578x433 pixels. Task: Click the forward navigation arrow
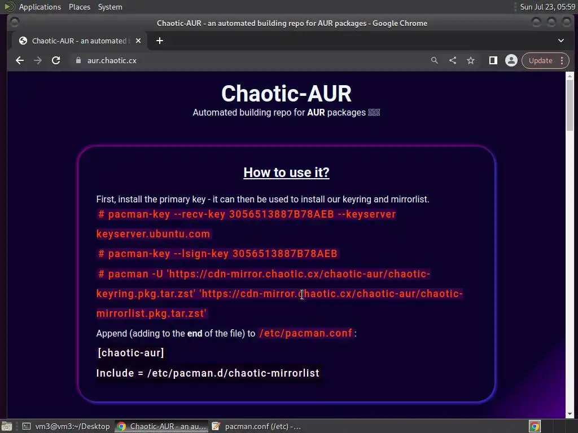[38, 60]
